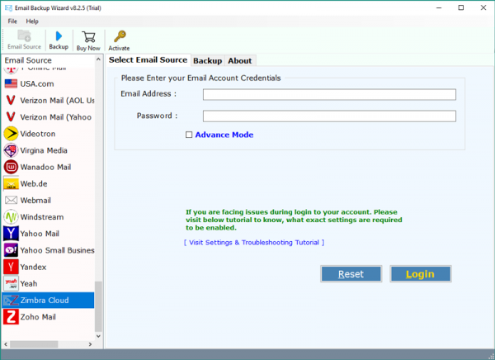Image resolution: width=495 pixels, height=360 pixels.
Task: Open the About tab
Action: click(x=240, y=60)
